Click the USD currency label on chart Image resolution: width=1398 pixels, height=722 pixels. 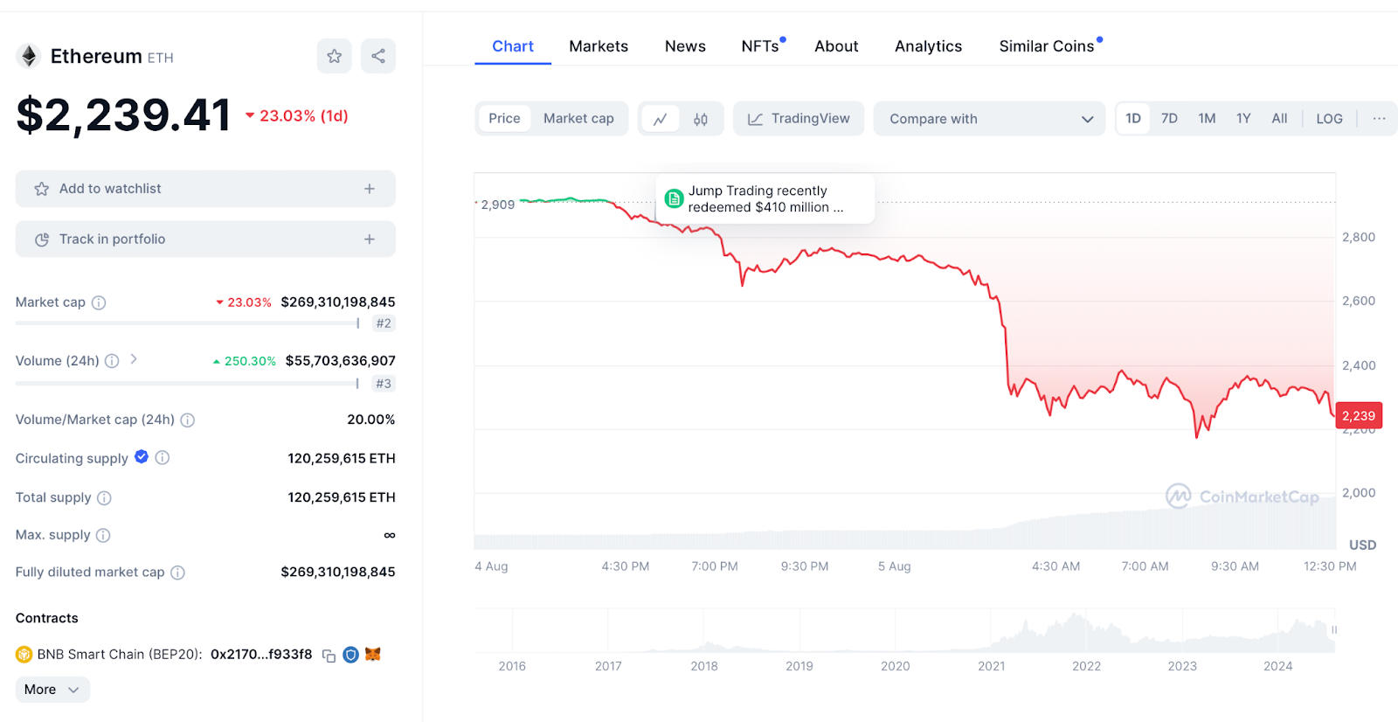tap(1362, 545)
